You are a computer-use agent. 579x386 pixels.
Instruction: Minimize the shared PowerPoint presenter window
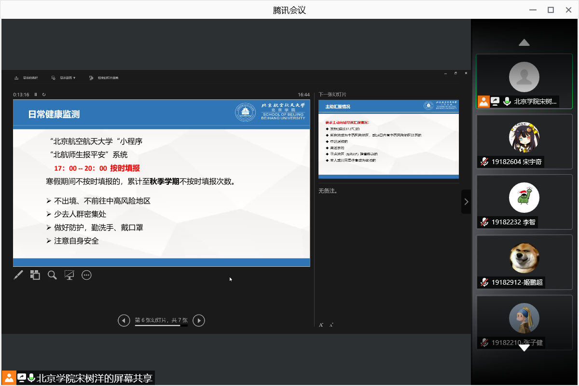click(x=446, y=73)
